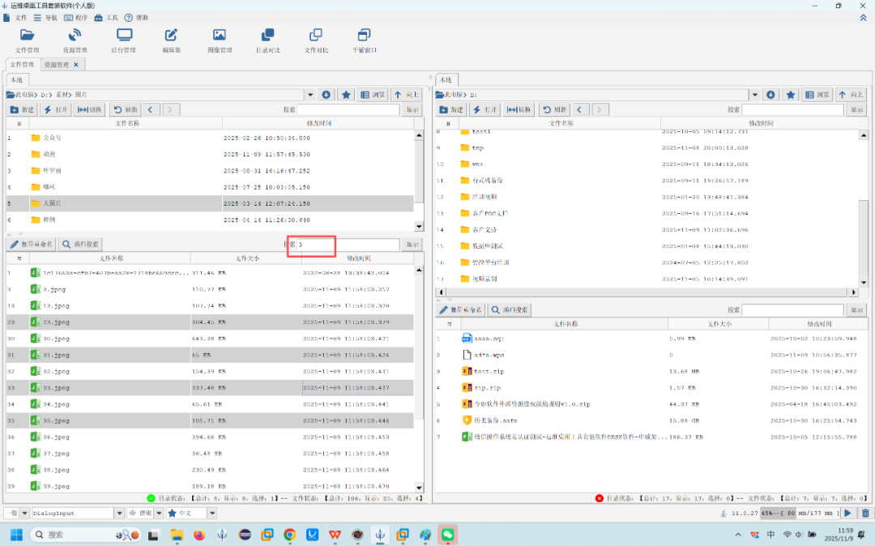This screenshot has width=875, height=546.
Task: Click the left file list vertical scrollbar
Action: coord(419,378)
